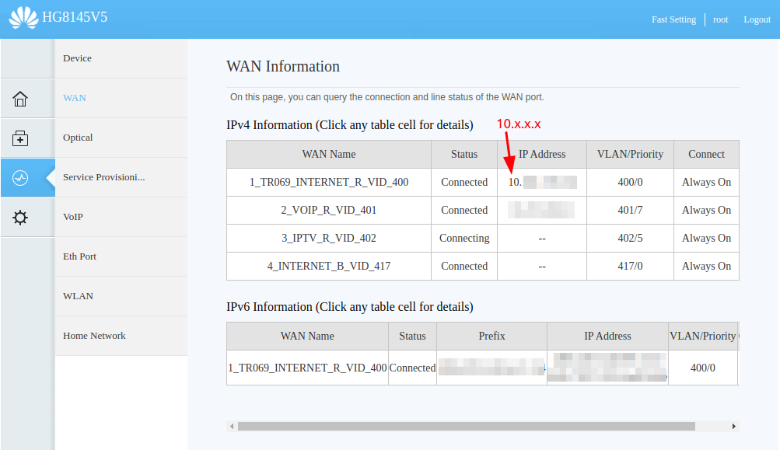The width and height of the screenshot is (780, 450).
Task: Click the horizontal scrollbar thumb
Action: (466, 426)
